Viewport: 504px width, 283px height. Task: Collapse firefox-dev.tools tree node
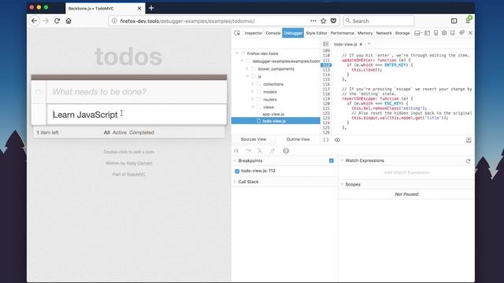[236, 53]
